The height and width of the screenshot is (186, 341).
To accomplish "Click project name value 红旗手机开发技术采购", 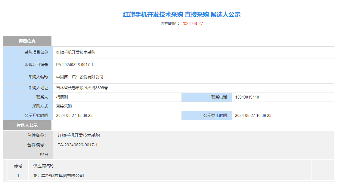I will [x=76, y=52].
